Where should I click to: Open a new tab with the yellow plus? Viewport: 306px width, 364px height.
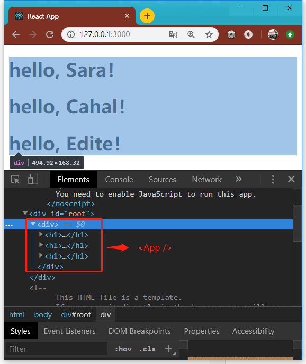tap(147, 16)
